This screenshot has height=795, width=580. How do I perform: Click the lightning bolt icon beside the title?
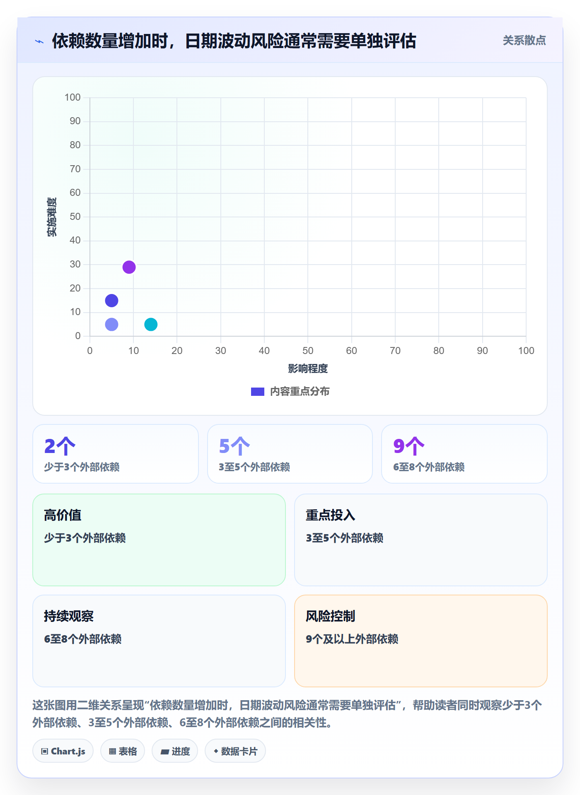coord(39,41)
